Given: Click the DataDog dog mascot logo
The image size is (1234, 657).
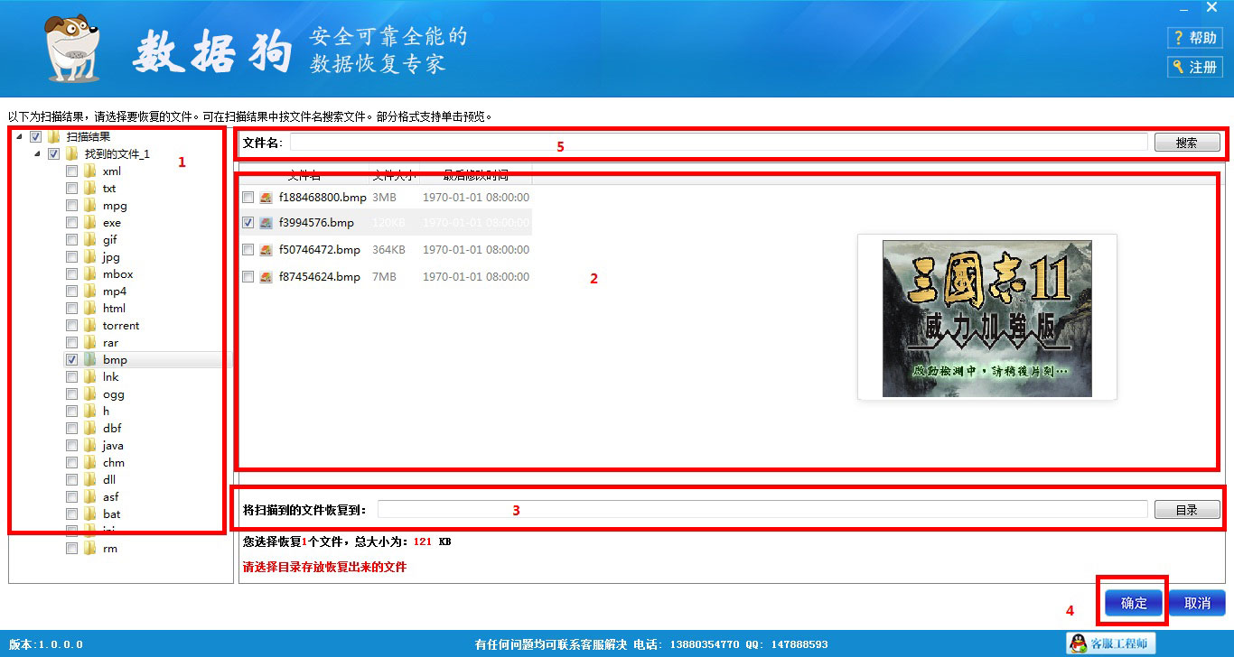Looking at the screenshot, I should click(68, 45).
